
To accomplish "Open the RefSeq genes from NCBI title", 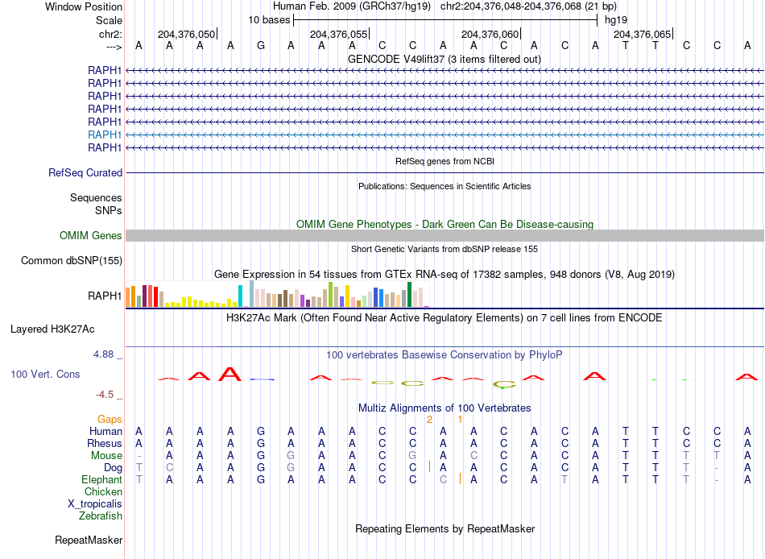I will (445, 161).
